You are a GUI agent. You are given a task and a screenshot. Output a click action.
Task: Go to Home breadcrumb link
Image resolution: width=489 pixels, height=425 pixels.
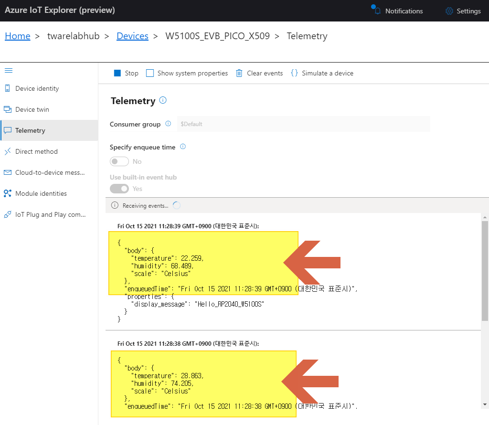coord(18,36)
